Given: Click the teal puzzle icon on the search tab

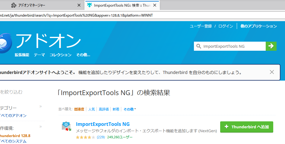Looking at the screenshot, I should (90, 5).
